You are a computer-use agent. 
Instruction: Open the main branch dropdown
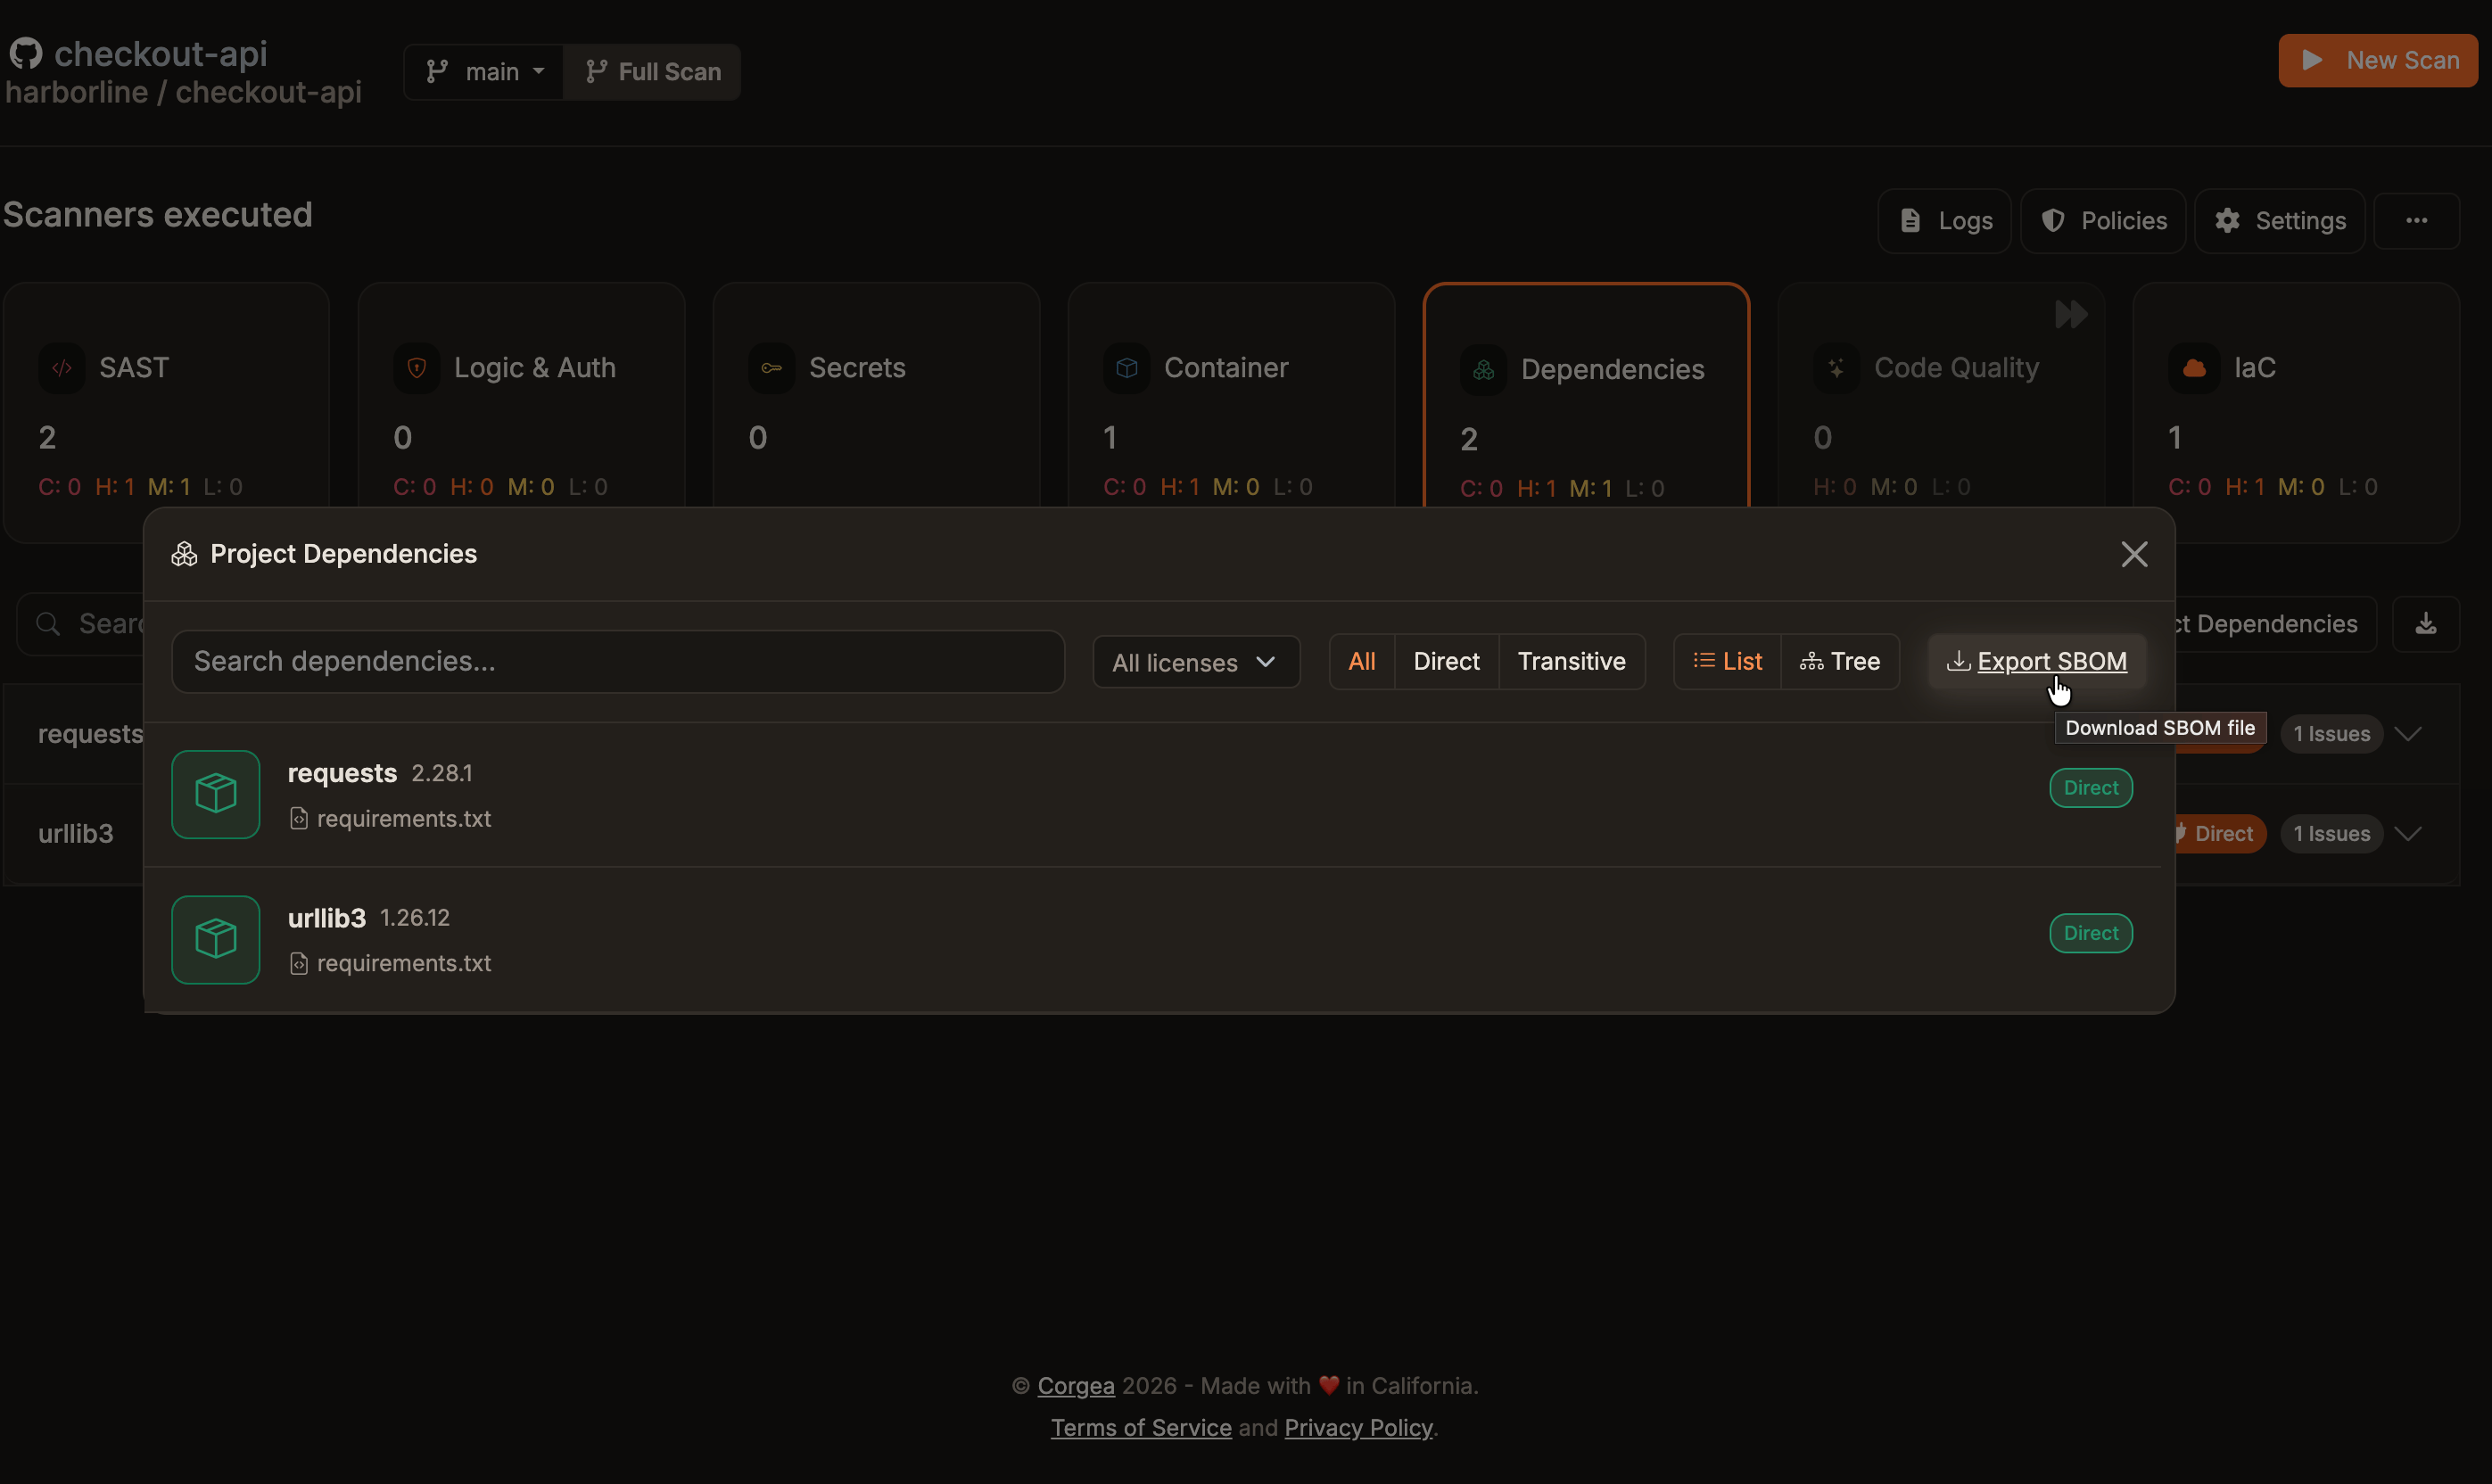pyautogui.click(x=484, y=72)
